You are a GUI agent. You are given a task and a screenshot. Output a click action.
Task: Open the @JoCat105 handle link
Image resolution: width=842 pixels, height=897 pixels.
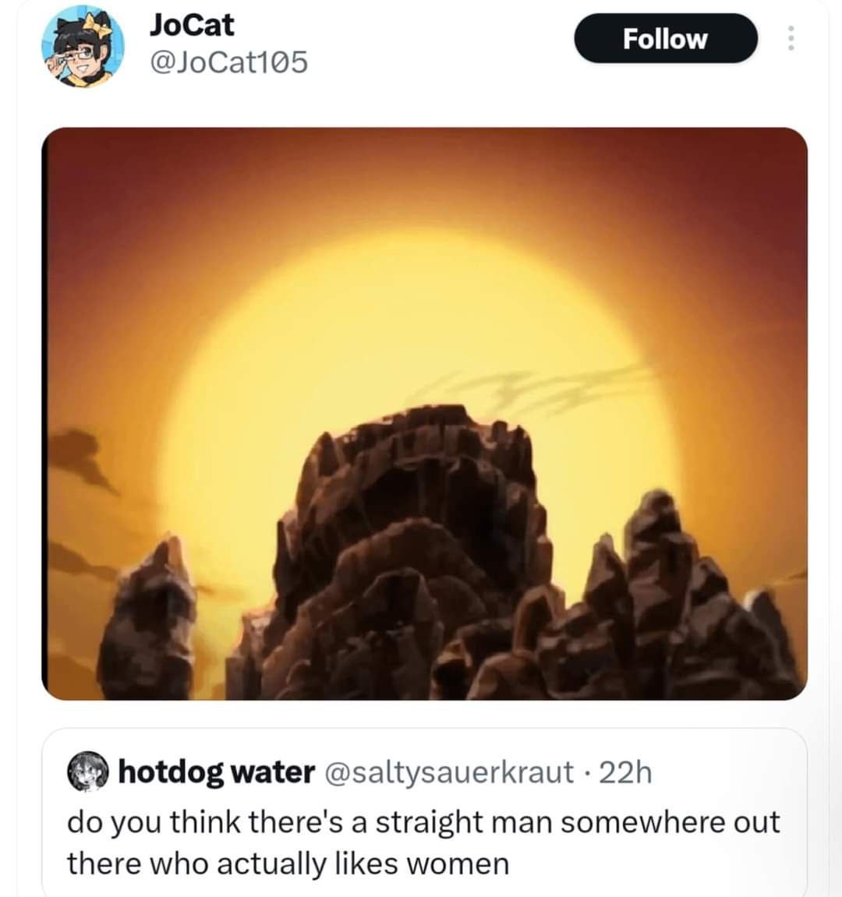click(228, 62)
